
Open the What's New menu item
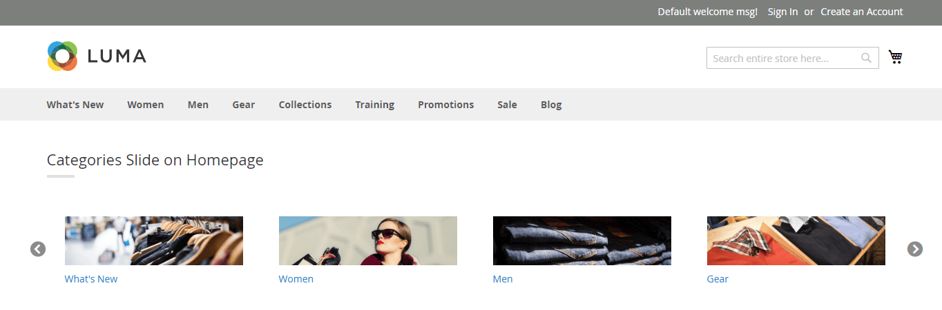tap(75, 105)
